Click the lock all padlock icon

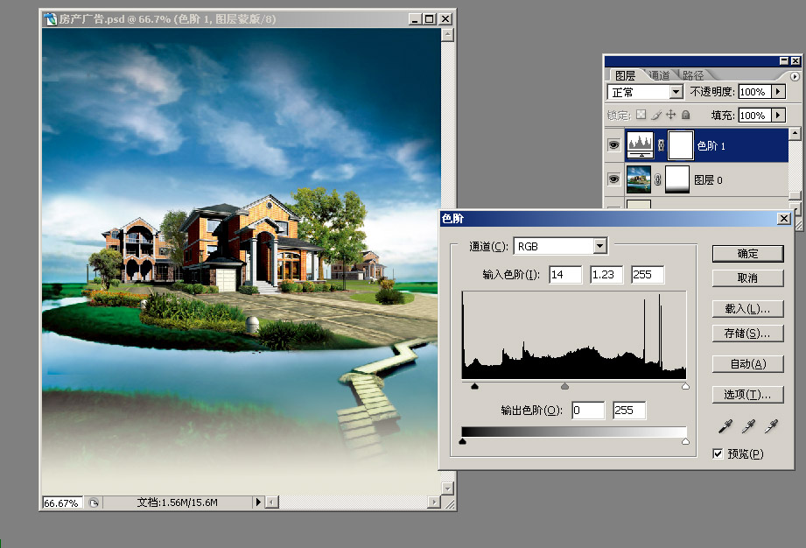click(686, 115)
